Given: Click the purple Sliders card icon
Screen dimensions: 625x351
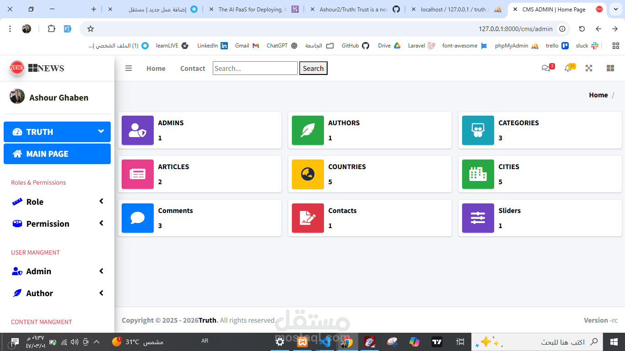Looking at the screenshot, I should (478, 218).
